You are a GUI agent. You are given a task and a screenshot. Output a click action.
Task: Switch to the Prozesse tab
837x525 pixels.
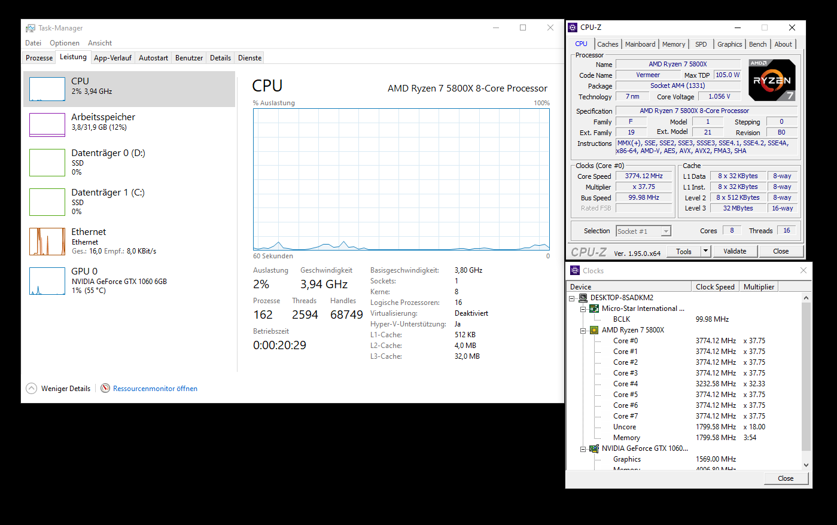coord(39,58)
